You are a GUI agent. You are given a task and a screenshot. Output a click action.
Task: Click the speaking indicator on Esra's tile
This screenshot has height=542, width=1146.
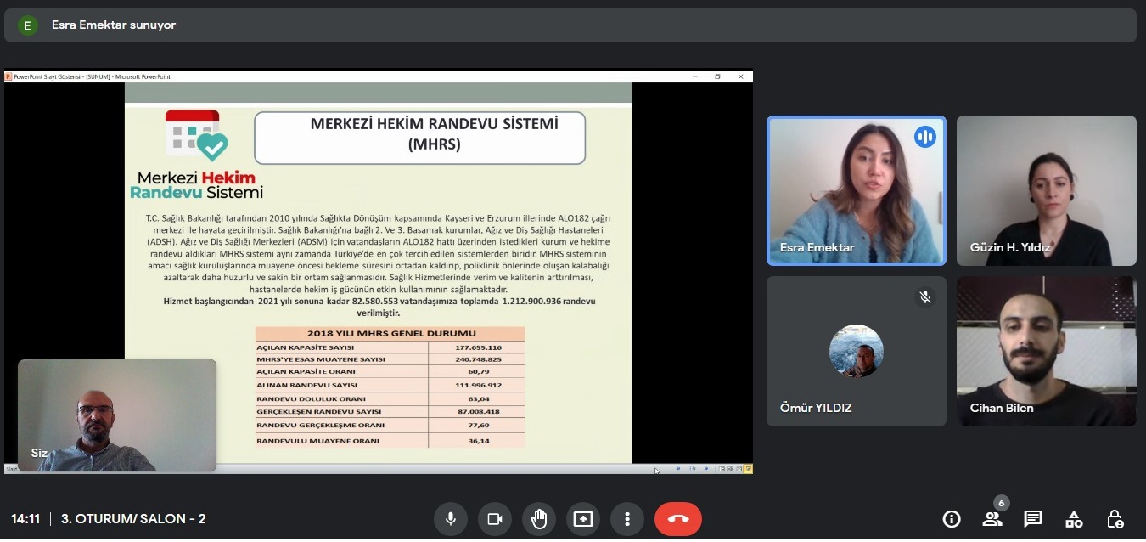[x=925, y=137]
